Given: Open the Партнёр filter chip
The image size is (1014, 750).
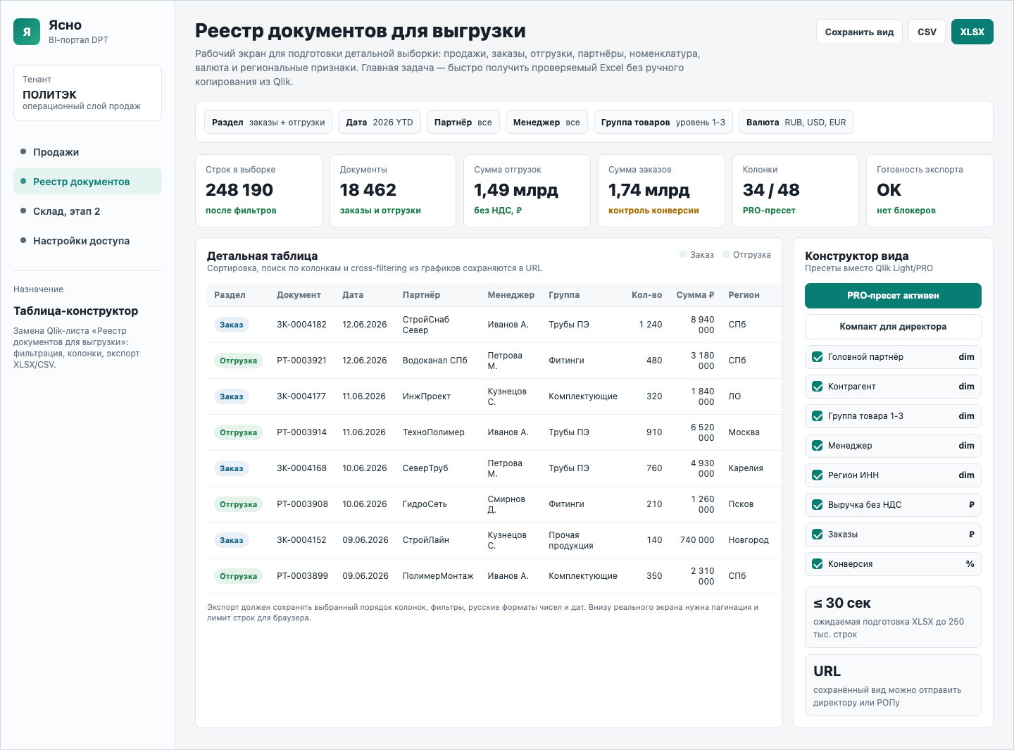Looking at the screenshot, I should pyautogui.click(x=463, y=122).
